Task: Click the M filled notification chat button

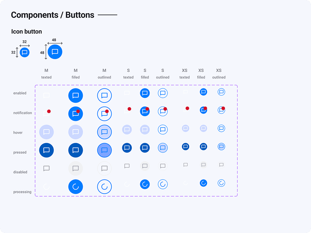Action: point(75,114)
